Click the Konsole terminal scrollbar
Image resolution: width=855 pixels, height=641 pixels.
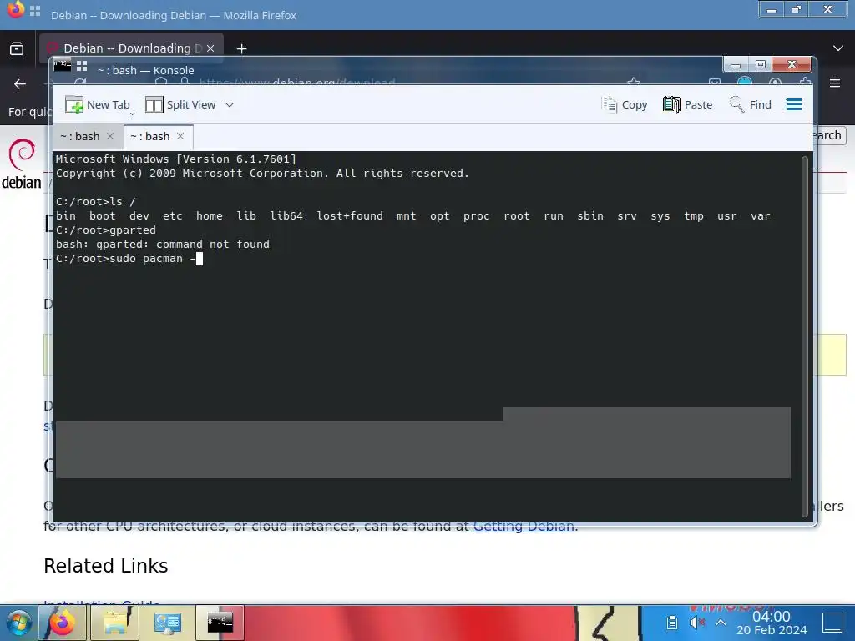click(805, 336)
